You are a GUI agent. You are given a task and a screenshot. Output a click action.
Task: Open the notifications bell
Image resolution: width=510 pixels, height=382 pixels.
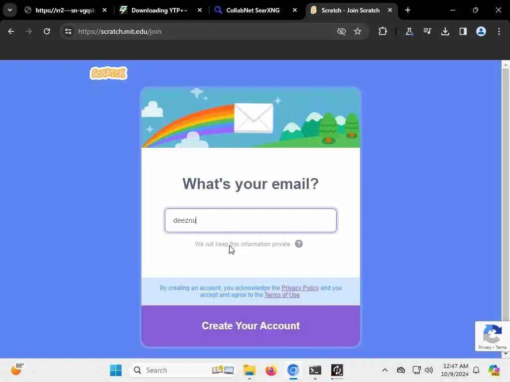(476, 370)
